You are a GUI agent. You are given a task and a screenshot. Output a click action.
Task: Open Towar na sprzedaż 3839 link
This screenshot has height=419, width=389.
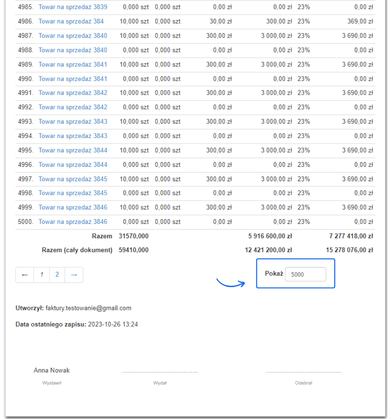pos(73,7)
